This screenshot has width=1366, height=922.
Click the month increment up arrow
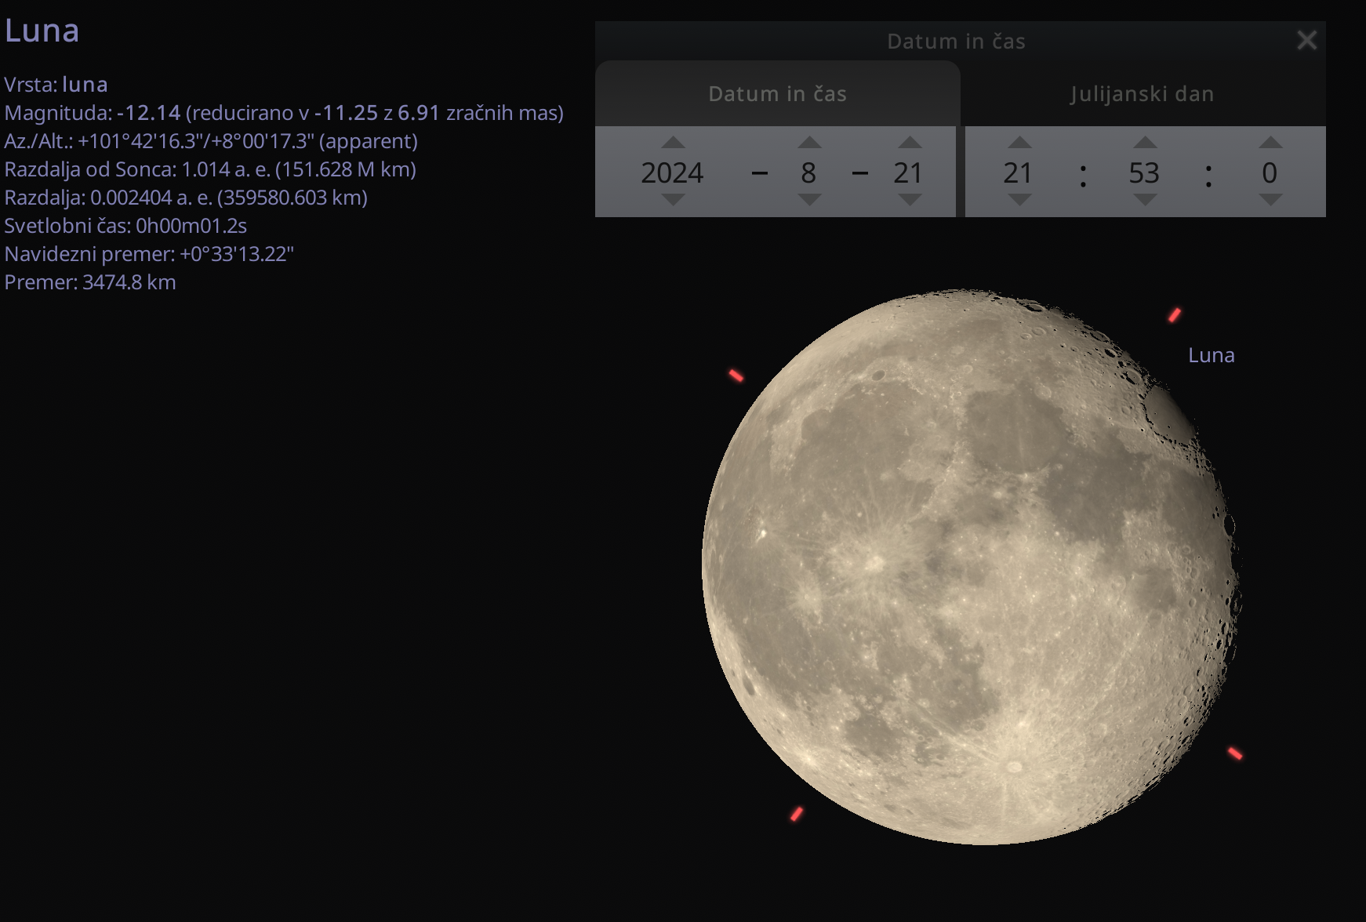808,143
